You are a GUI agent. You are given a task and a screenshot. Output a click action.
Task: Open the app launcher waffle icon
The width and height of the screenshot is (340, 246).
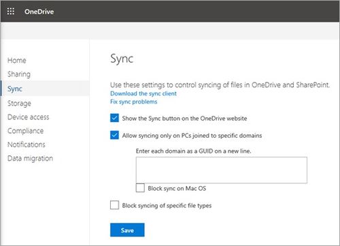point(11,11)
